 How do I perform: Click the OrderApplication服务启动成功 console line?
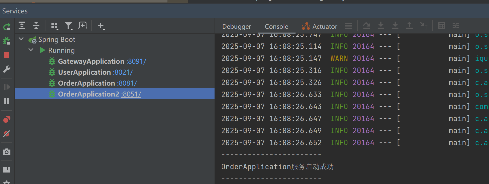point(277,167)
